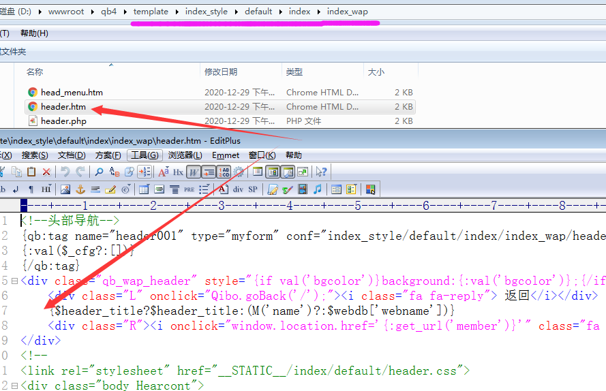Click the music note sound icon
Screen dimensions: 606x391
coord(318,189)
